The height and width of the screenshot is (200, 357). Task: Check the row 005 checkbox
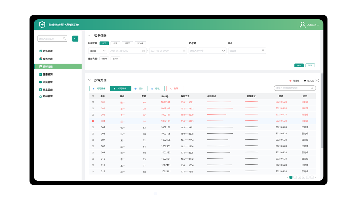tap(93, 127)
